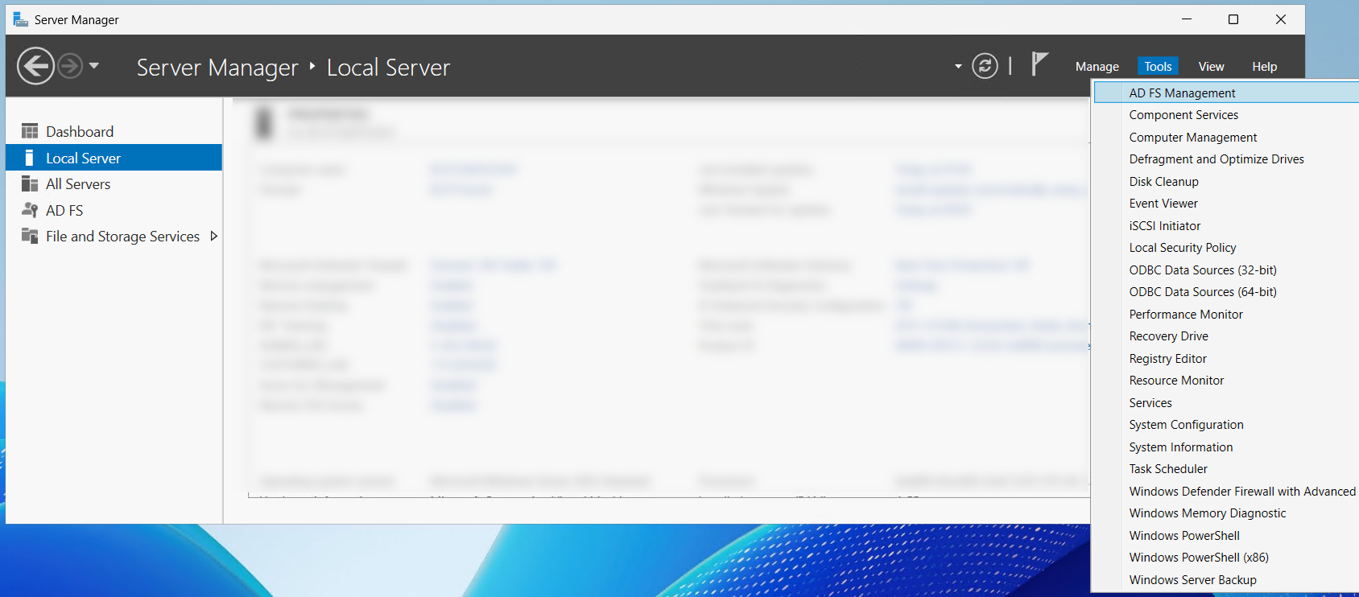Image resolution: width=1359 pixels, height=597 pixels.
Task: Click the Server Manager title bar icon
Action: coord(20,19)
